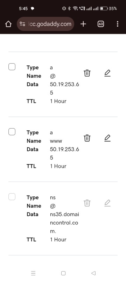Viewport: 126px width, 281px height.
Task: Click pencil icon for ns35 NS record
Action: 107,203
